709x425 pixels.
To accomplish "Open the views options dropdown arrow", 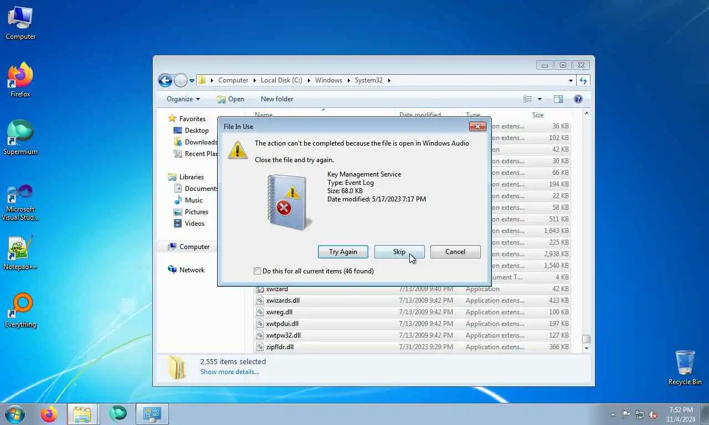I will [x=540, y=99].
